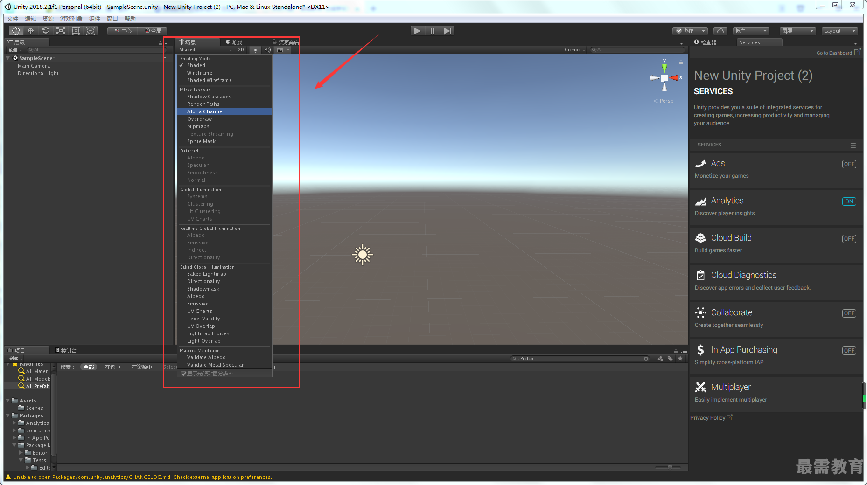Choose Overdraw draw mode
Image resolution: width=867 pixels, height=485 pixels.
tap(224, 119)
